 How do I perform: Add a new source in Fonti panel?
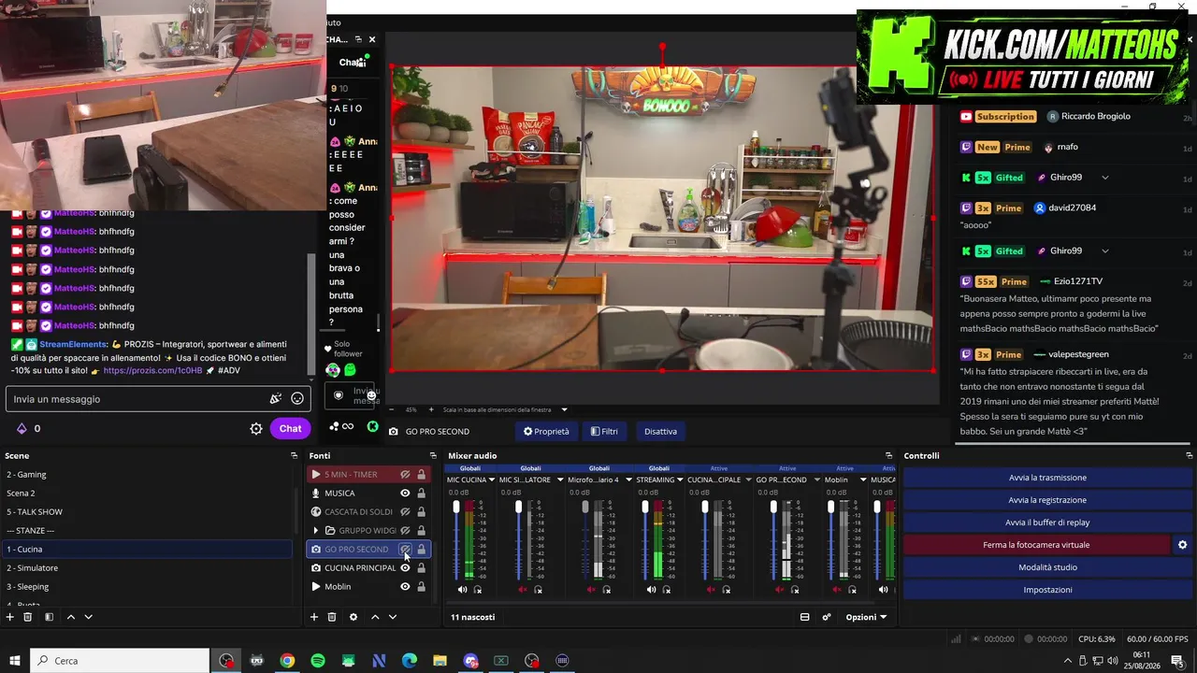[315, 617]
